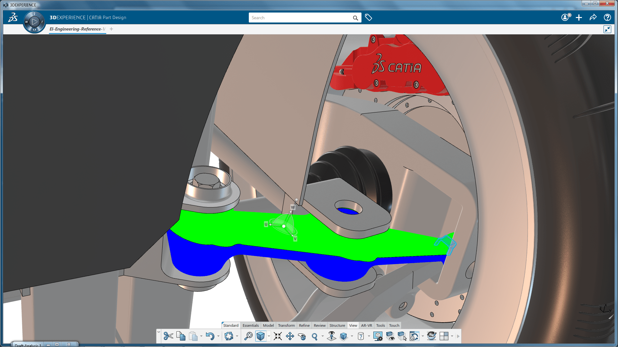Click the Zoom magnifier tool
Viewport: 618px width, 347px height.
click(x=314, y=336)
